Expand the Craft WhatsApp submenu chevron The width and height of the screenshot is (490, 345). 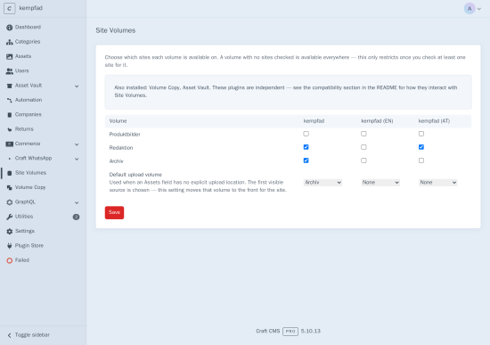pos(77,159)
